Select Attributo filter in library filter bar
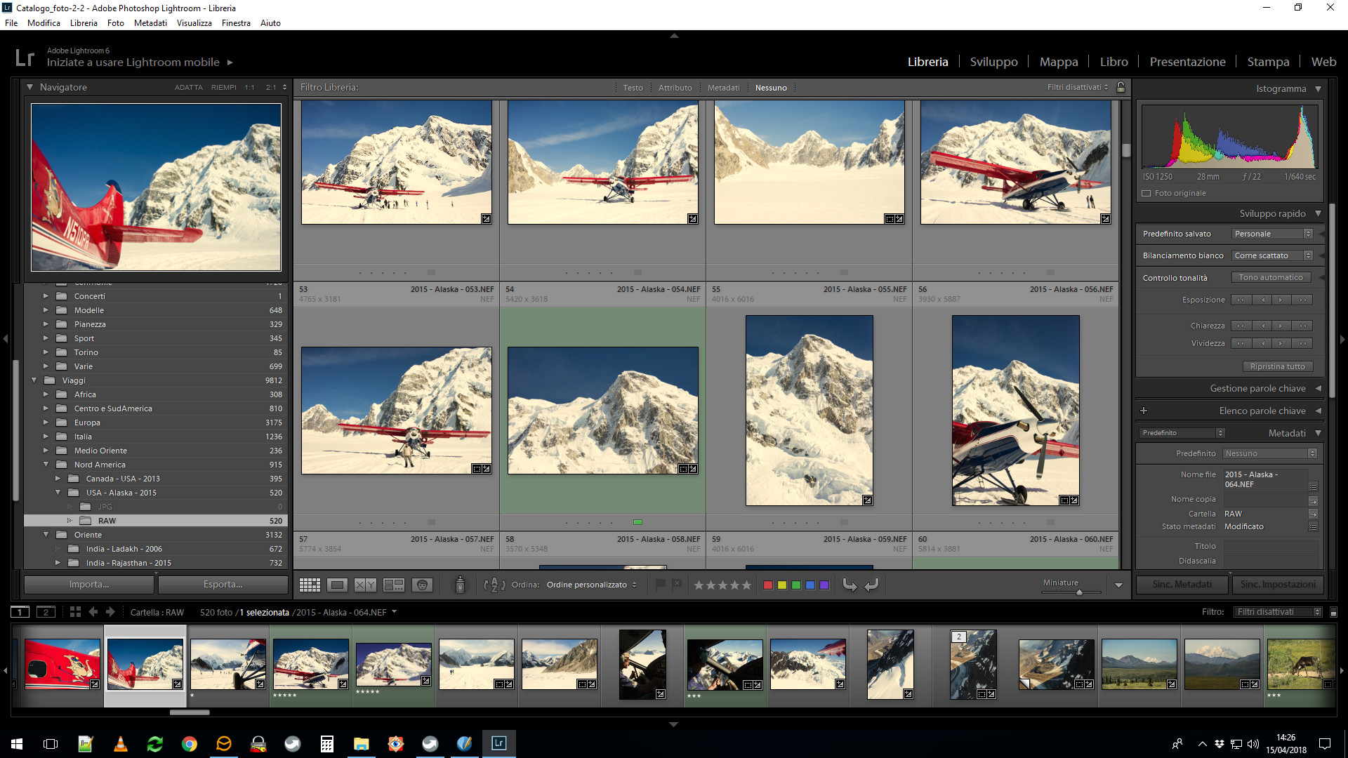 click(675, 88)
